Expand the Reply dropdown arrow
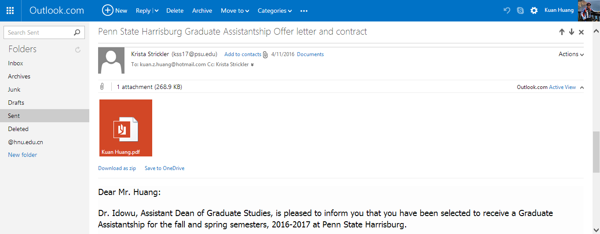The image size is (600, 234). coord(157,11)
